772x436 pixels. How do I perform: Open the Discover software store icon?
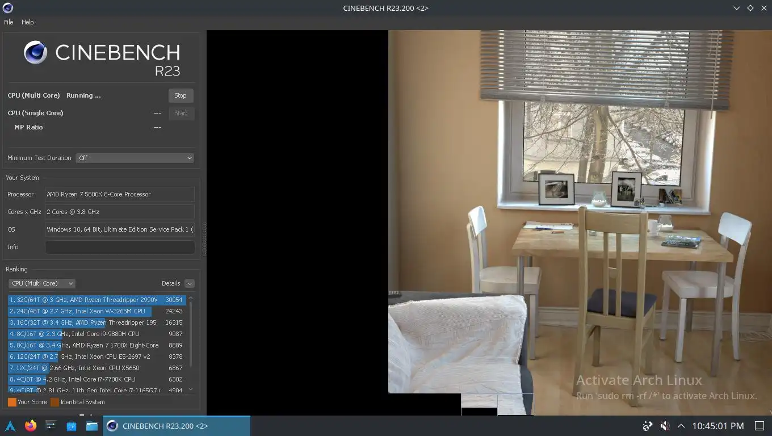click(72, 426)
